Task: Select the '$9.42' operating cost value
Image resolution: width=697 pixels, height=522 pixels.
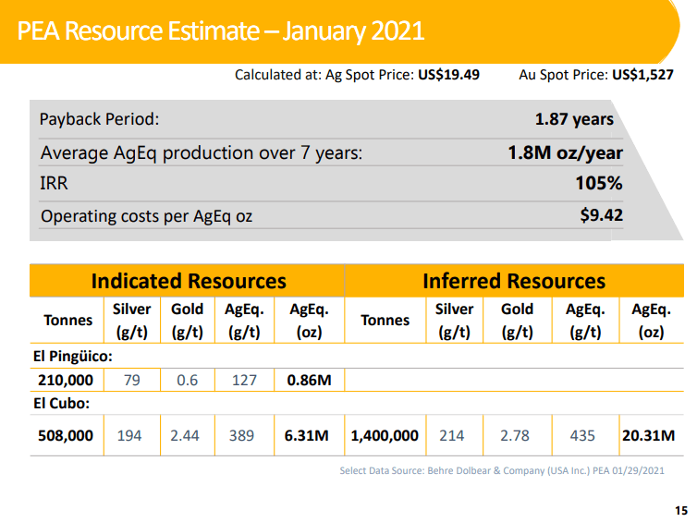Action: [601, 215]
